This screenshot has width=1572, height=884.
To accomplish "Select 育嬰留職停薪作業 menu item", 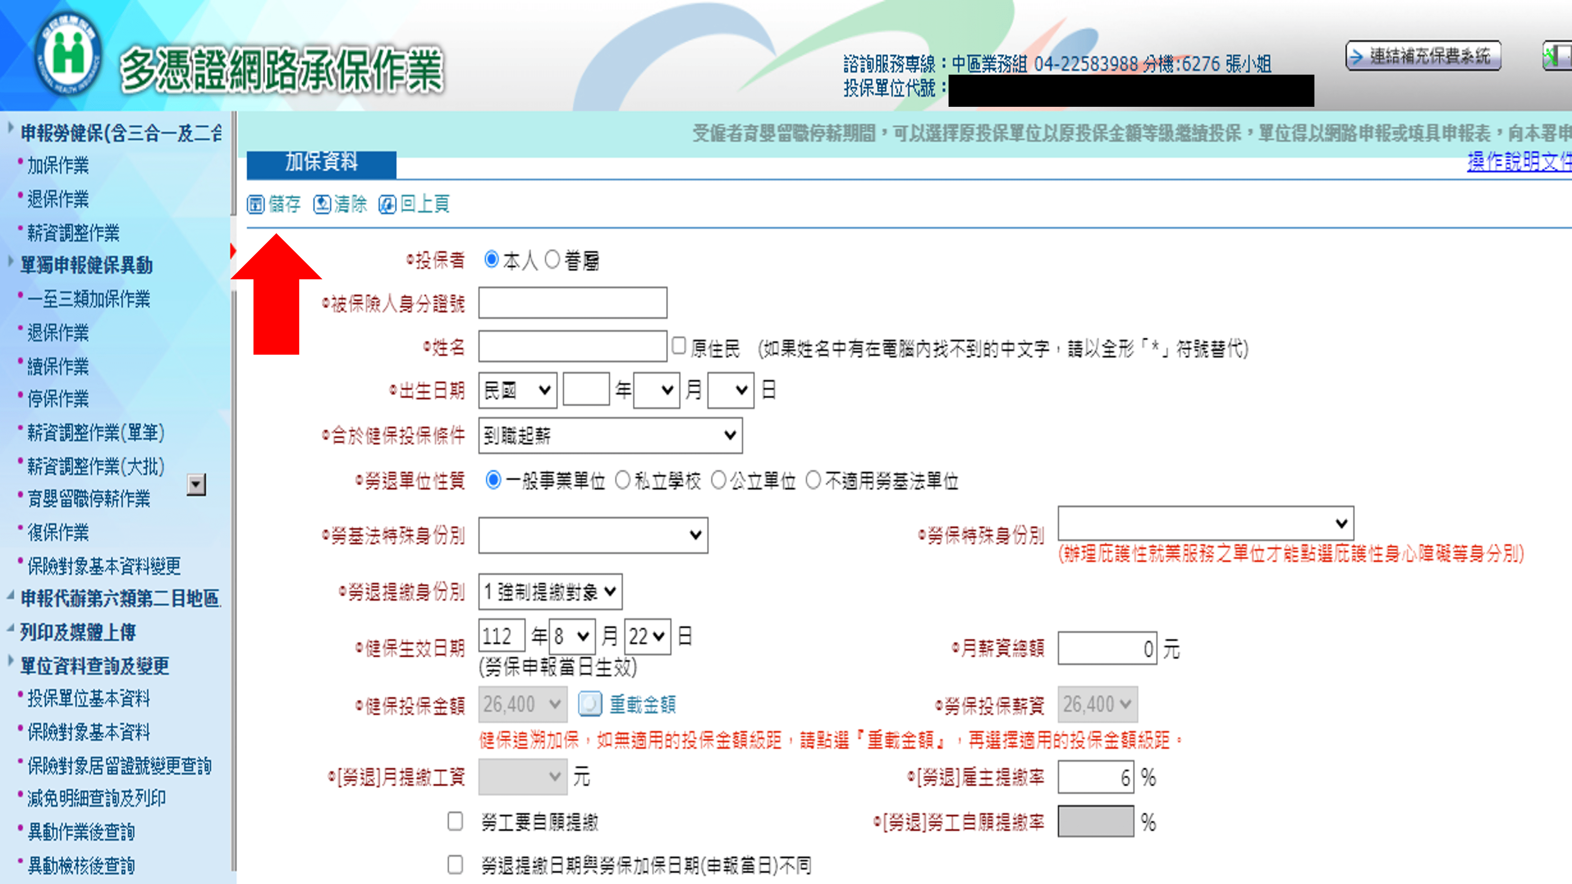I will coord(89,498).
